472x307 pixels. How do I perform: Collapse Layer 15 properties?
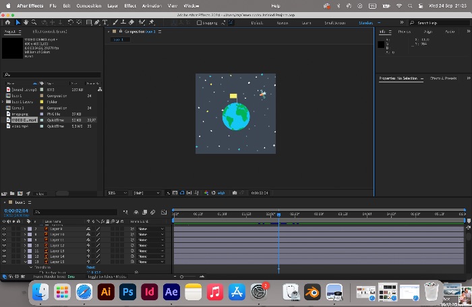[25, 262]
